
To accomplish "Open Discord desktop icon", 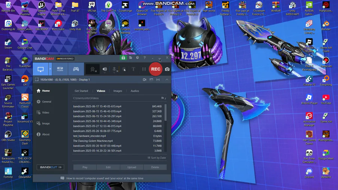I will (x=309, y=173).
